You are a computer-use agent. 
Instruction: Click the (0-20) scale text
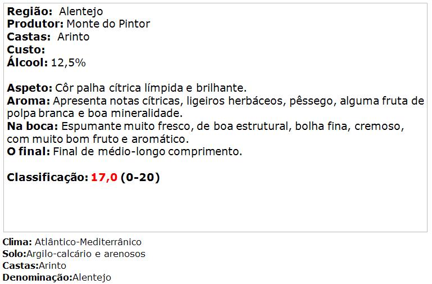pyautogui.click(x=140, y=177)
